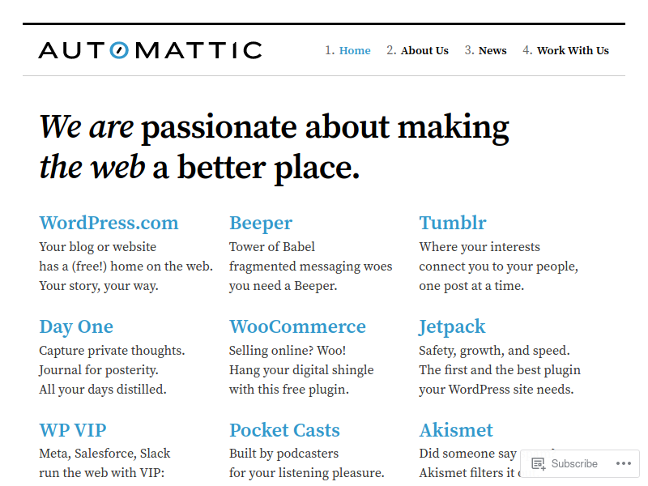The height and width of the screenshot is (486, 648).
Task: Click the Subscribe icon in floating bar
Action: tap(539, 463)
